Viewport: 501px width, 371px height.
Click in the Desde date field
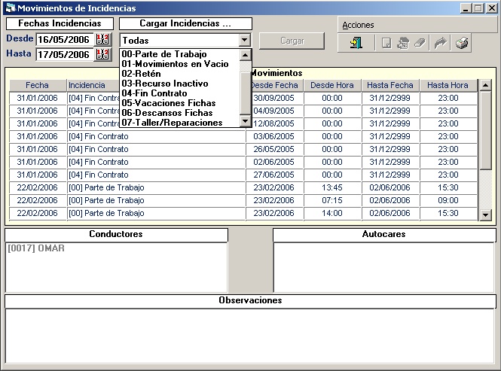(65, 40)
